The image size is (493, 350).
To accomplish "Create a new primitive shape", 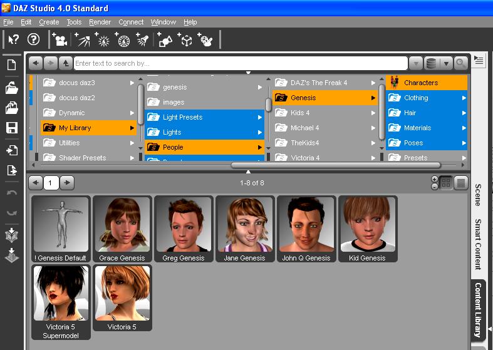I will 165,39.
